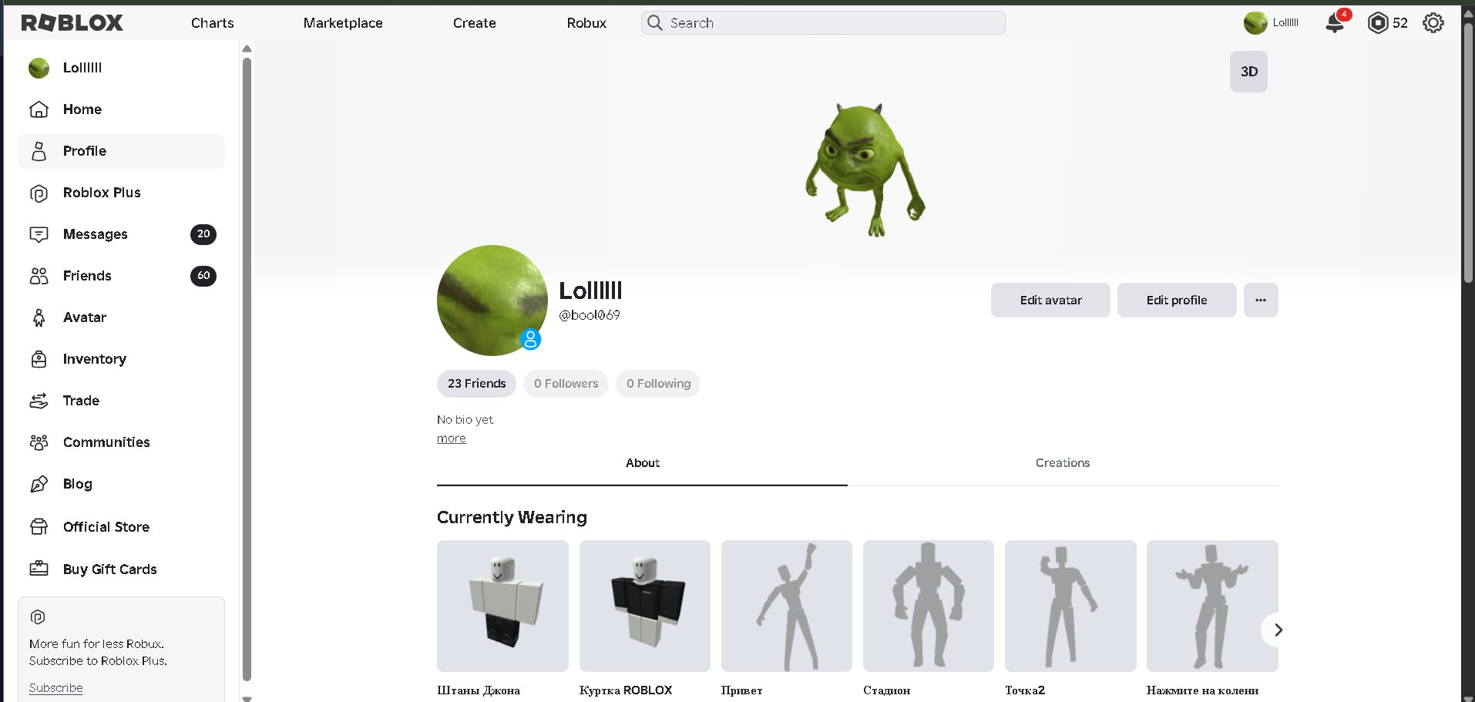Toggle the 3D avatar view
The image size is (1475, 702).
pyautogui.click(x=1248, y=72)
